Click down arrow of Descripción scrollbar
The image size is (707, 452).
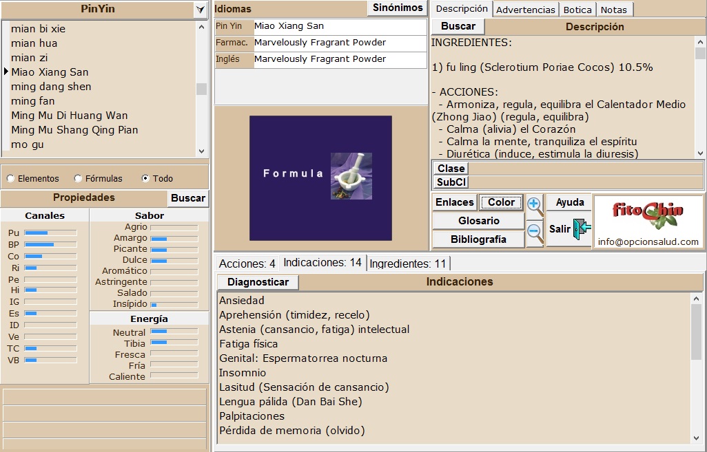(700, 153)
